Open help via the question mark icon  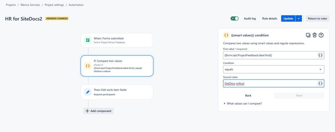point(321,35)
